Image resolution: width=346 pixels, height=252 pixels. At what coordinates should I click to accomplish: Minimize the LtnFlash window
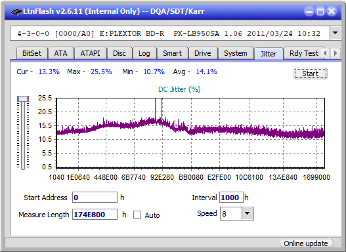(x=309, y=11)
